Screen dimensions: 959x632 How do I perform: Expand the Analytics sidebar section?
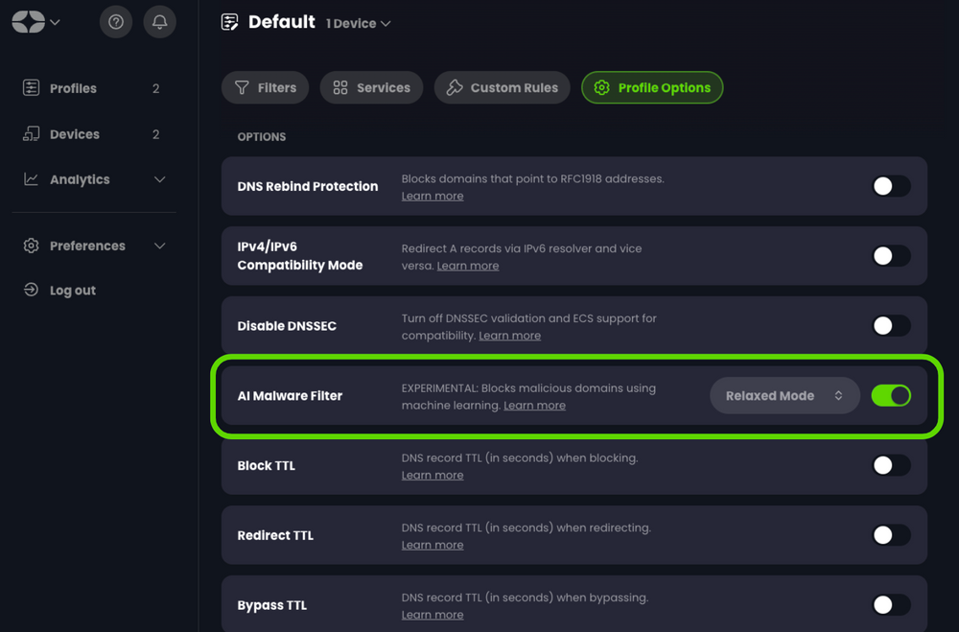click(160, 179)
